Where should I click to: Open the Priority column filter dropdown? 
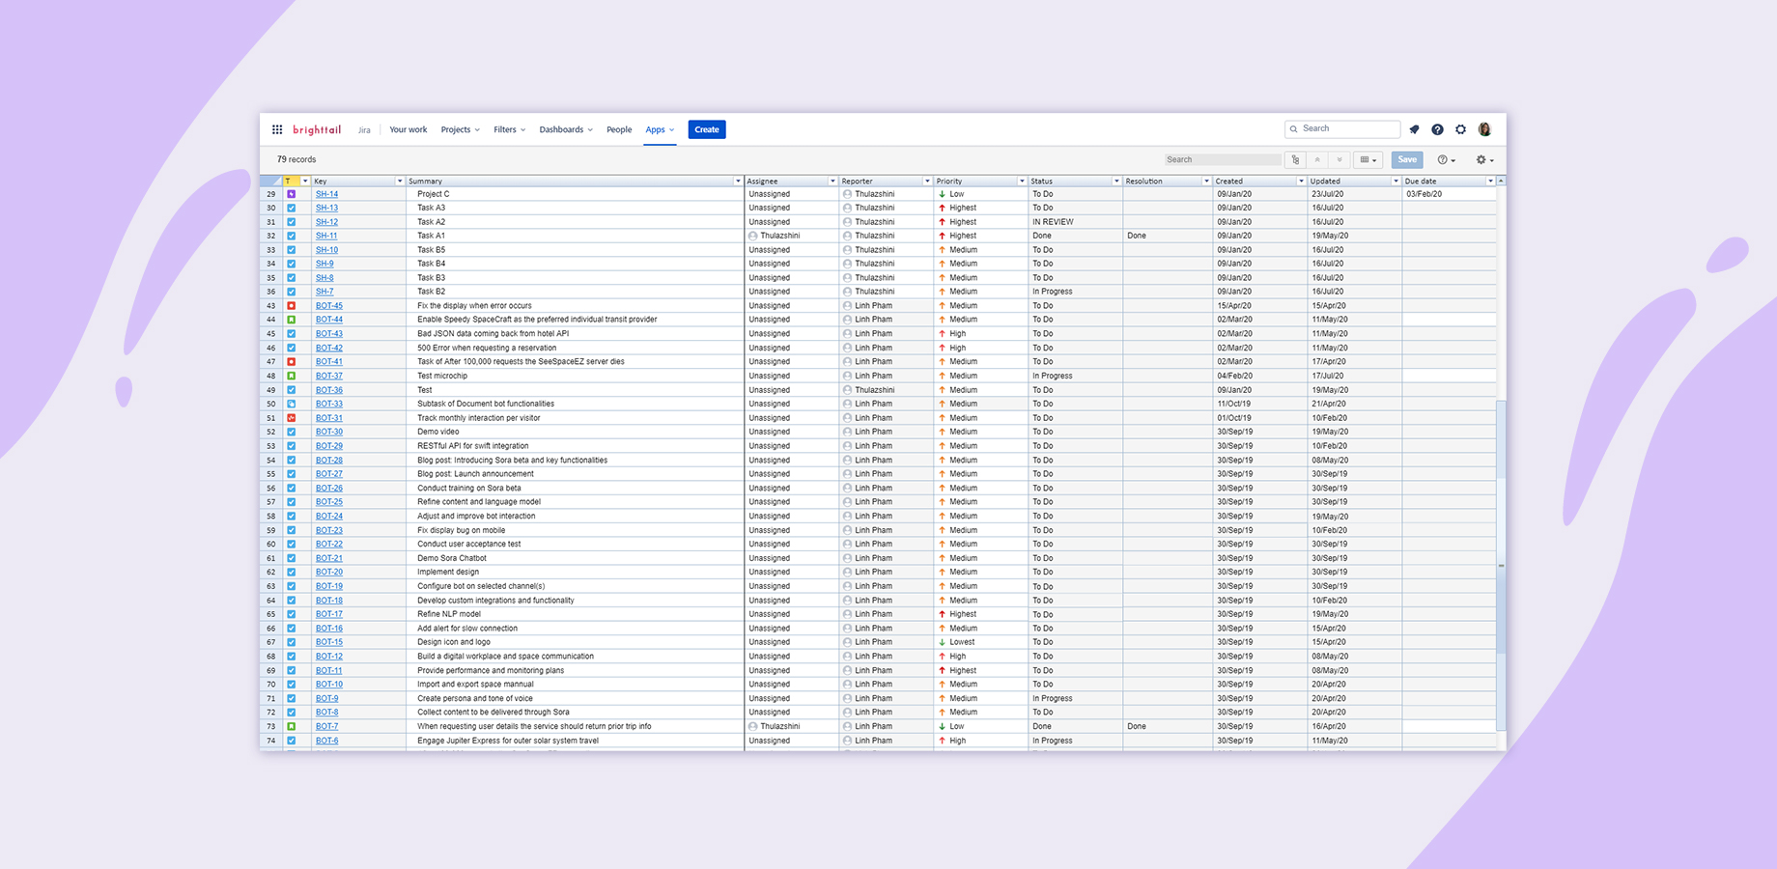click(x=1021, y=182)
